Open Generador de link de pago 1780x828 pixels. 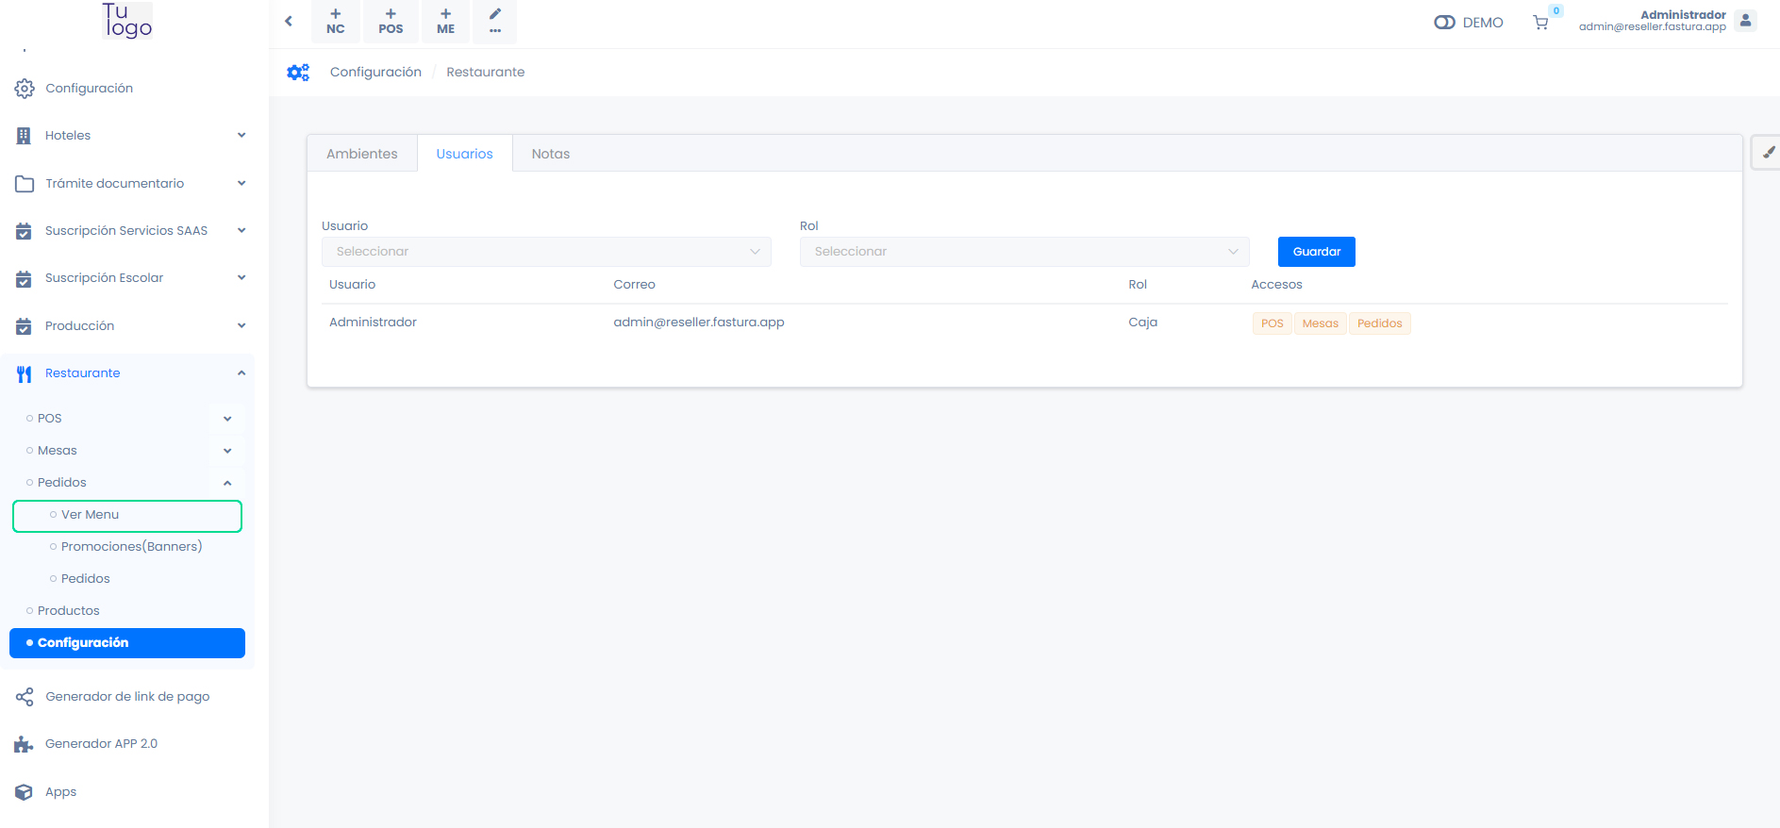pos(127,697)
